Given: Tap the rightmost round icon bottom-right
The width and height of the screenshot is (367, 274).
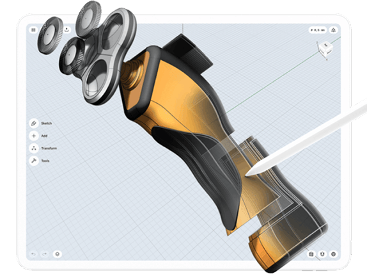Looking at the screenshot, I should pos(334,254).
